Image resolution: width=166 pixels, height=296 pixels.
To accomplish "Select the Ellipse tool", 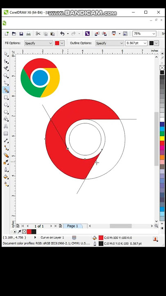I will click(6, 105).
